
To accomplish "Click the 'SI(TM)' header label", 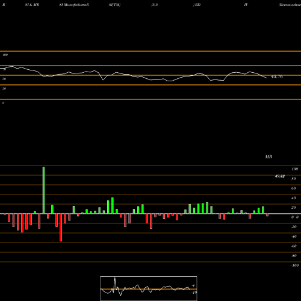I will 114,5.
